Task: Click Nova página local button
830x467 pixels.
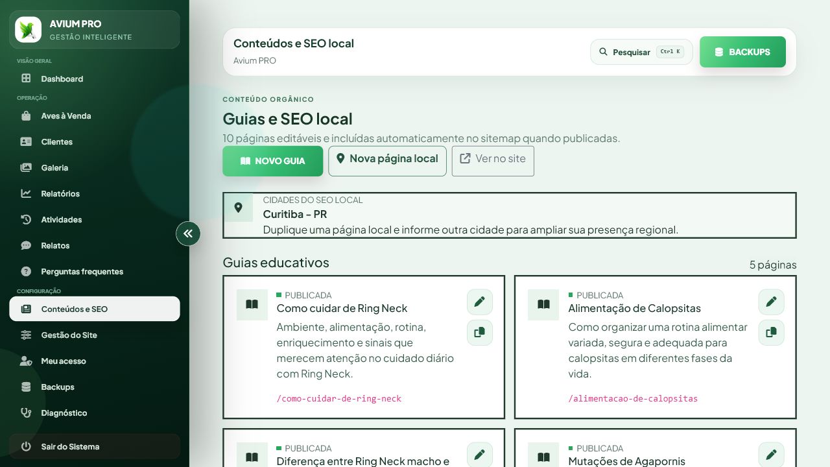Action: tap(387, 161)
